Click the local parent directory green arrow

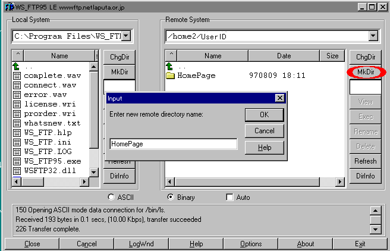click(16, 66)
